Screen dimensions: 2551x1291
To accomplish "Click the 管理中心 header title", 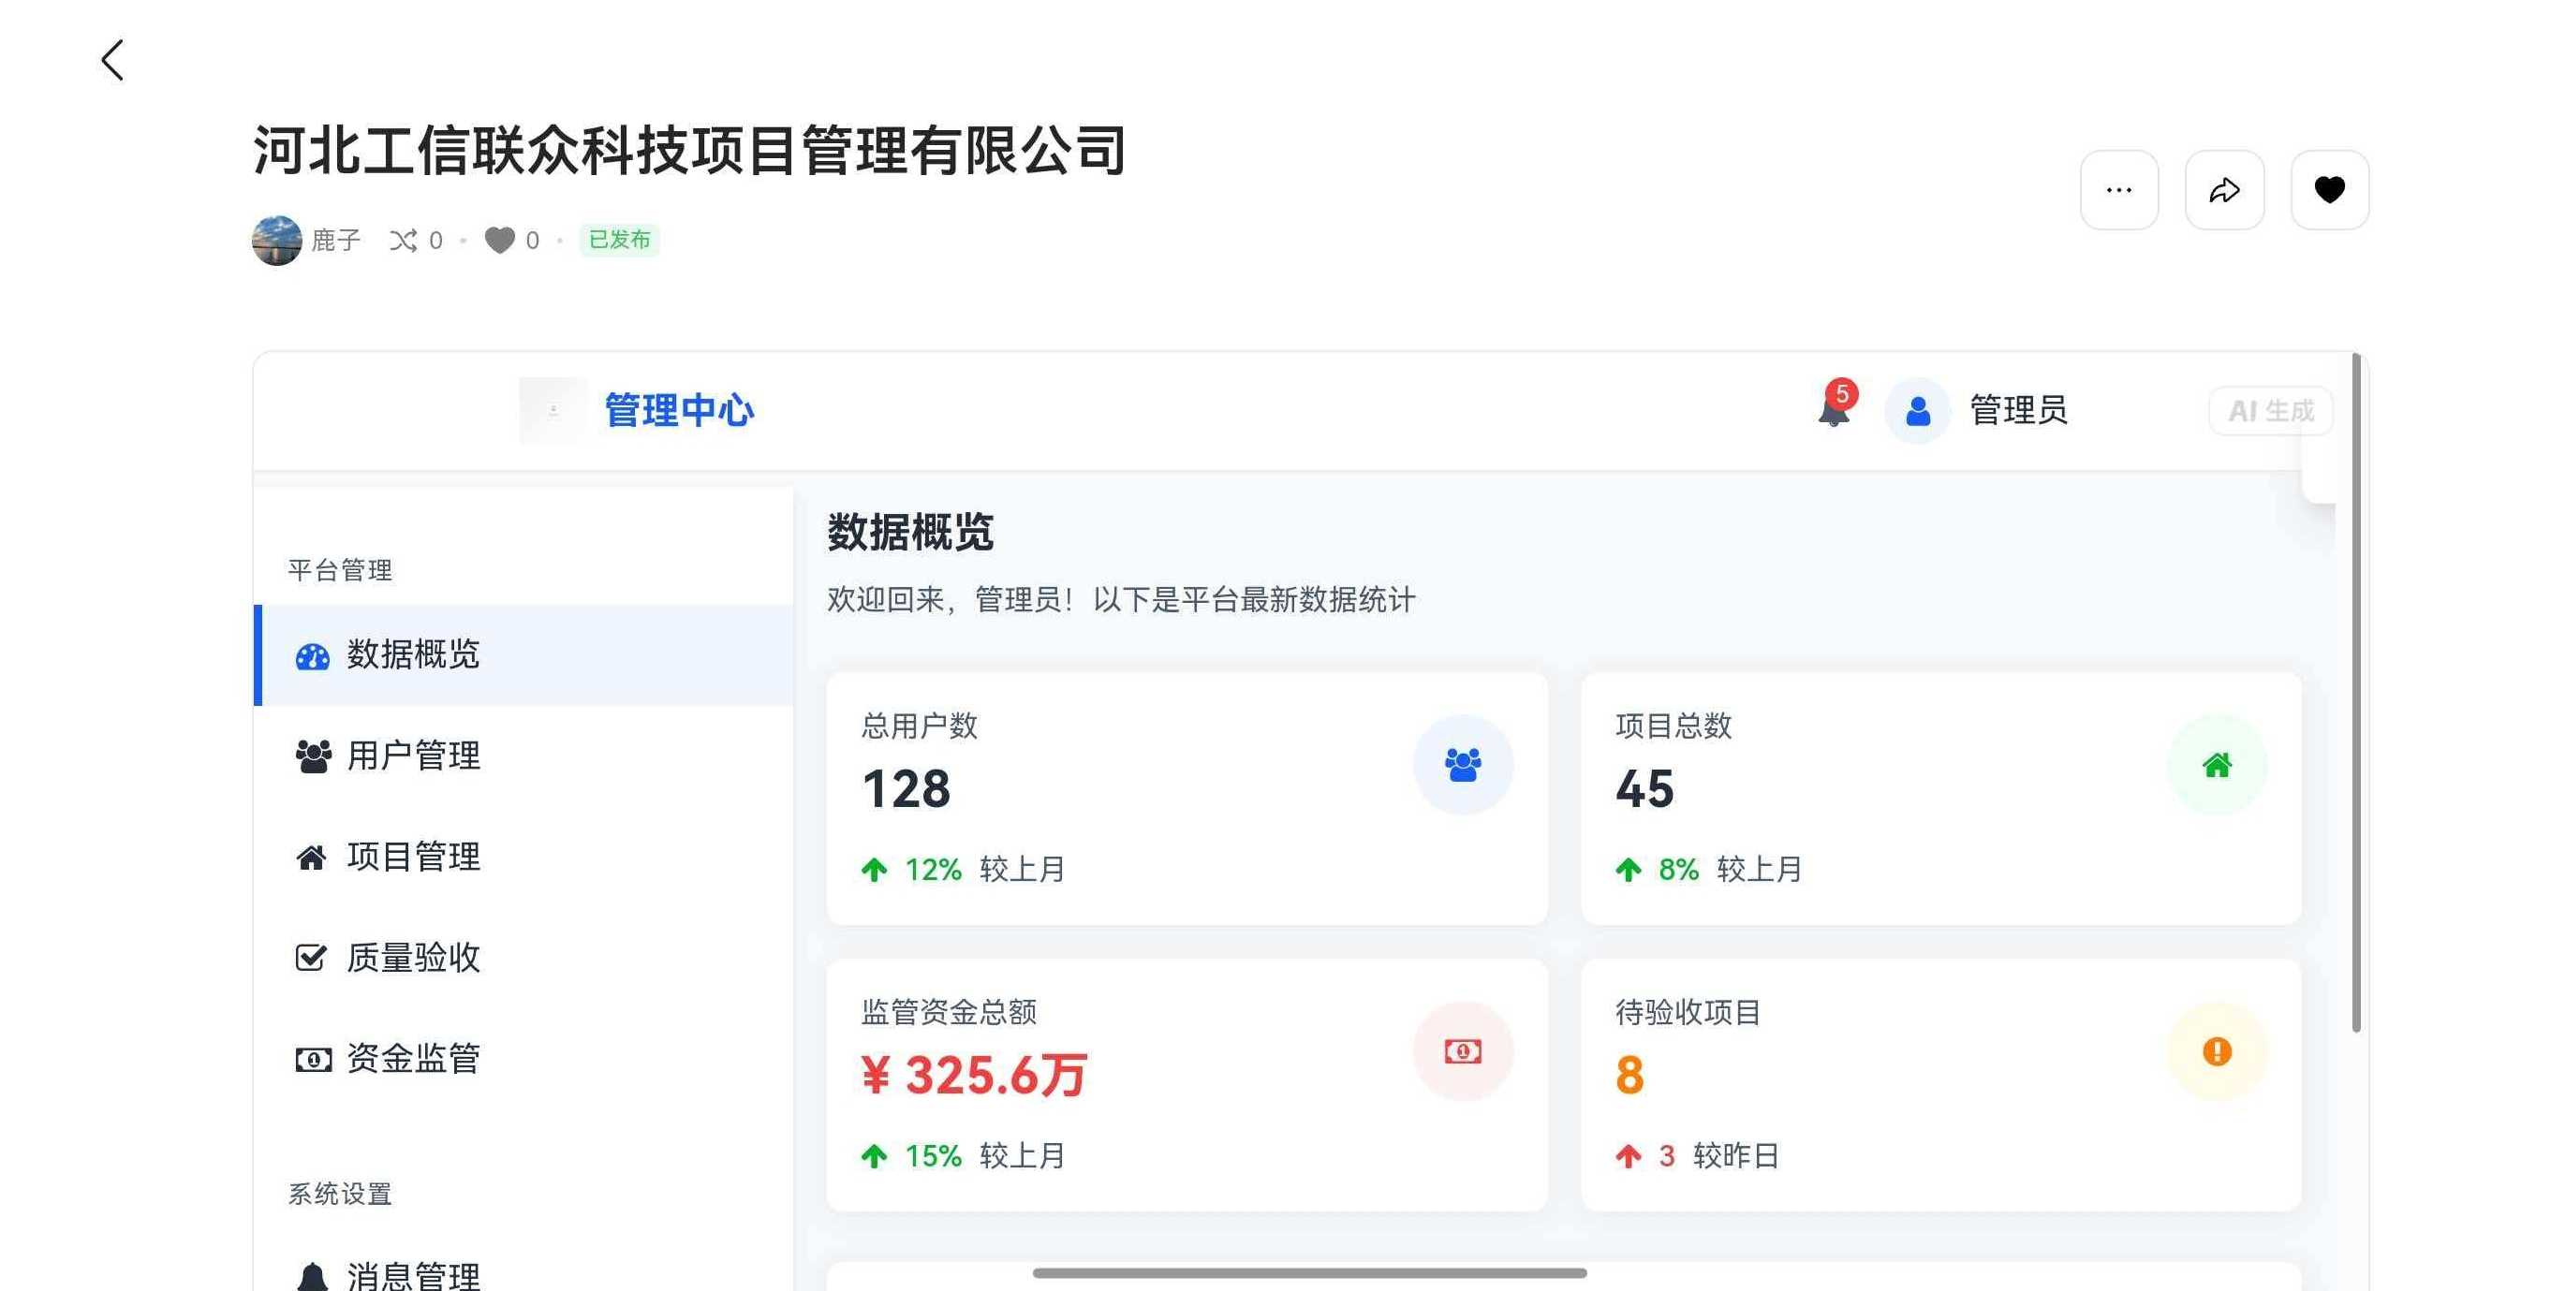I will coord(679,411).
